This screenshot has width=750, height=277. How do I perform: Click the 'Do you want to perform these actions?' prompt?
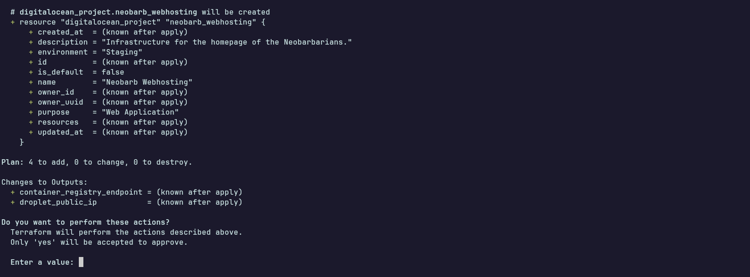click(85, 222)
